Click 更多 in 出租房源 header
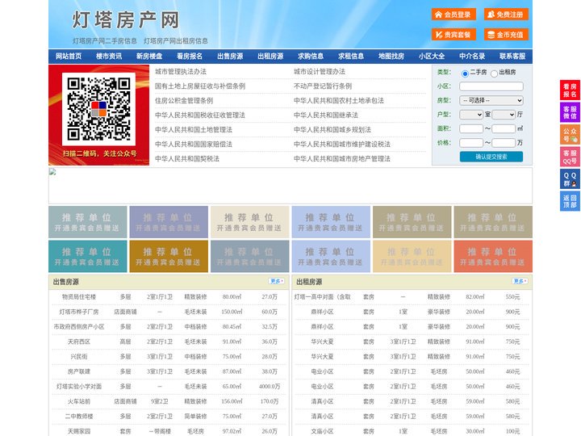 [520, 281]
